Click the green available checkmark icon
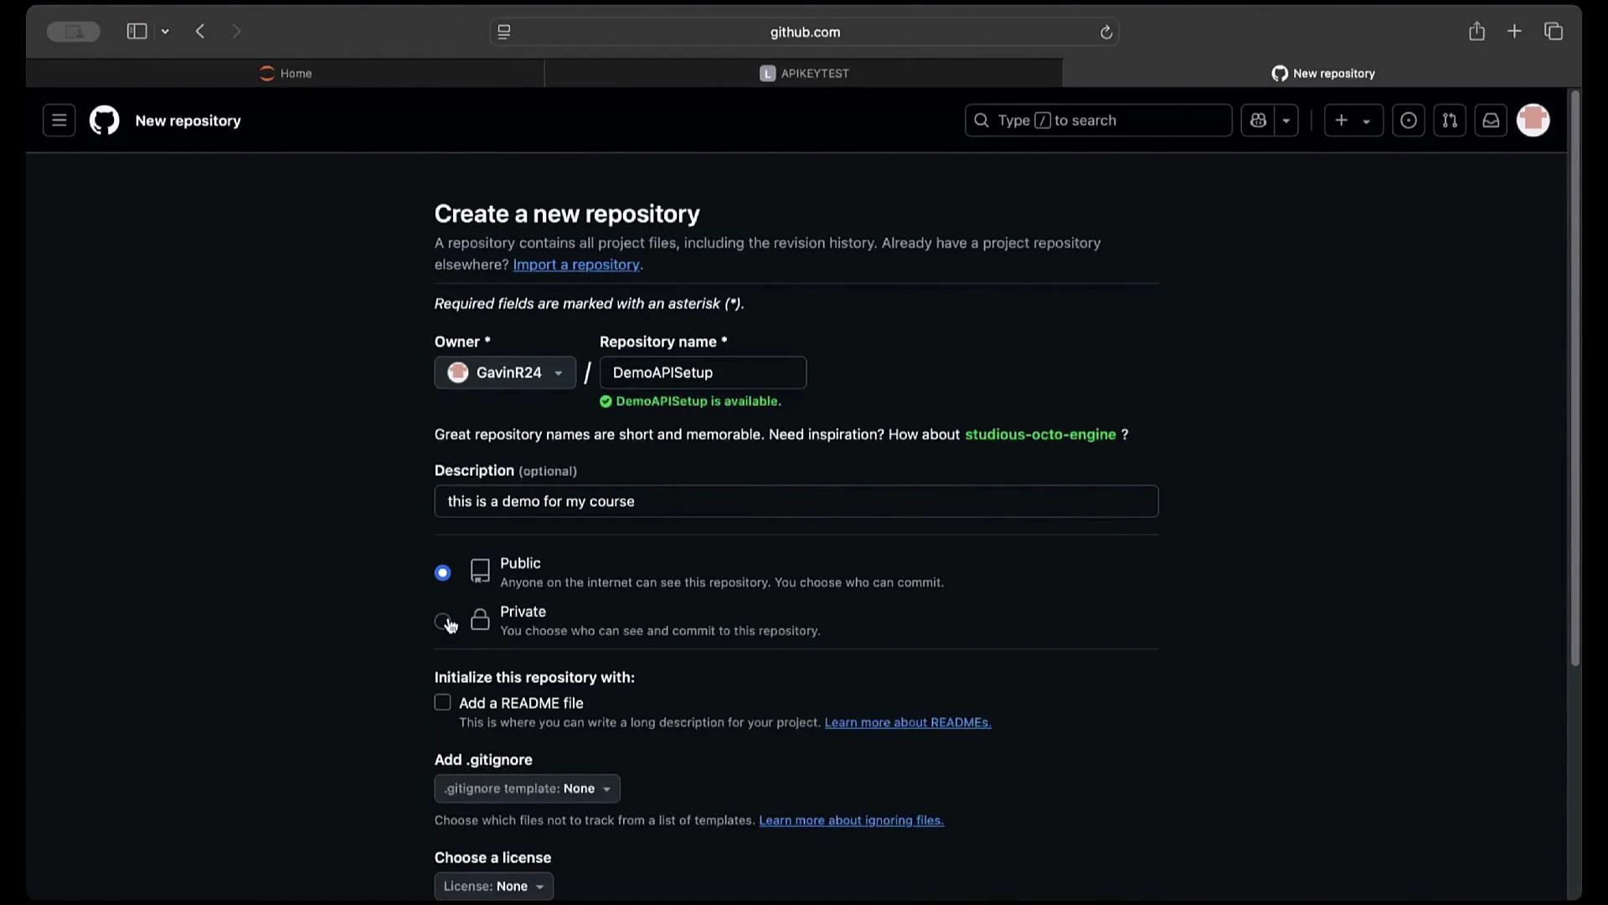Viewport: 1608px width, 905px height. click(606, 401)
